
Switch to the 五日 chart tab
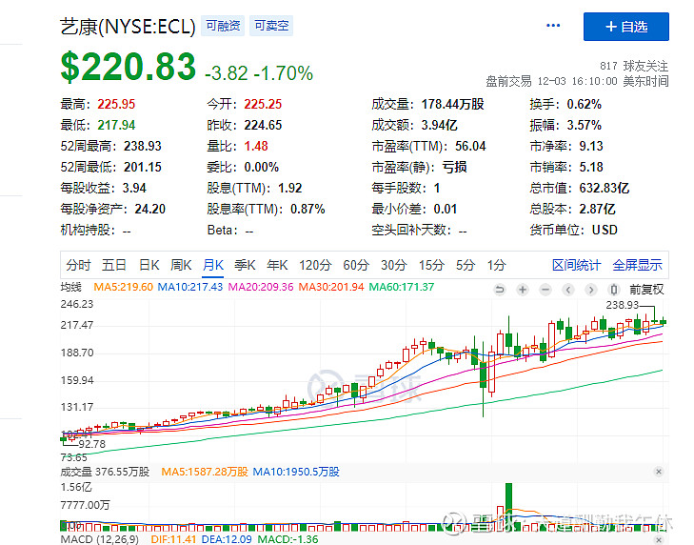114,265
